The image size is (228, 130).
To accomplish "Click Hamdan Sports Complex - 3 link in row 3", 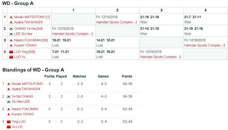I will tap(204, 45).
